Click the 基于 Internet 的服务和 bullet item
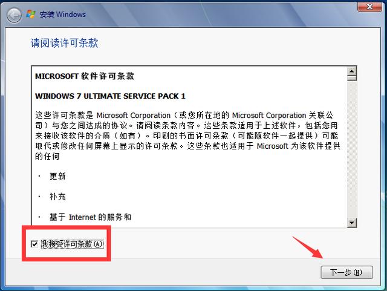The image size is (387, 291). (90, 217)
